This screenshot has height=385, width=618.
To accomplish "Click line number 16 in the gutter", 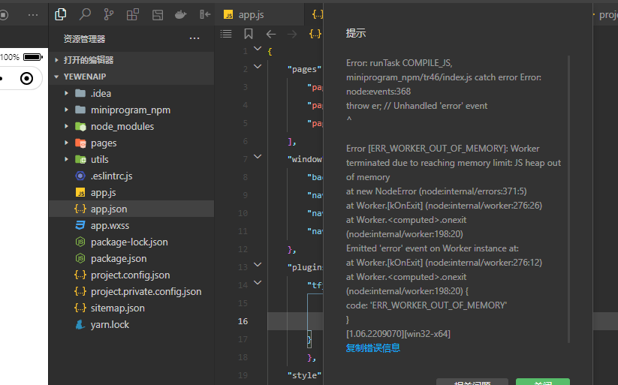I will point(243,321).
